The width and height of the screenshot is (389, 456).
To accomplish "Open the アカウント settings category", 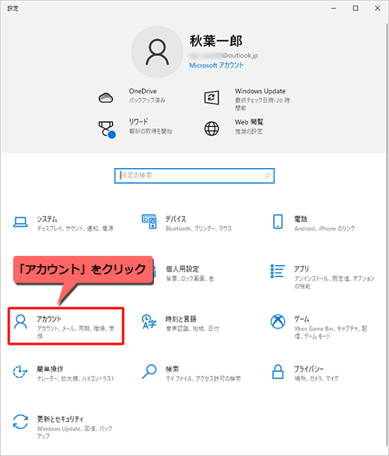I will [x=66, y=326].
